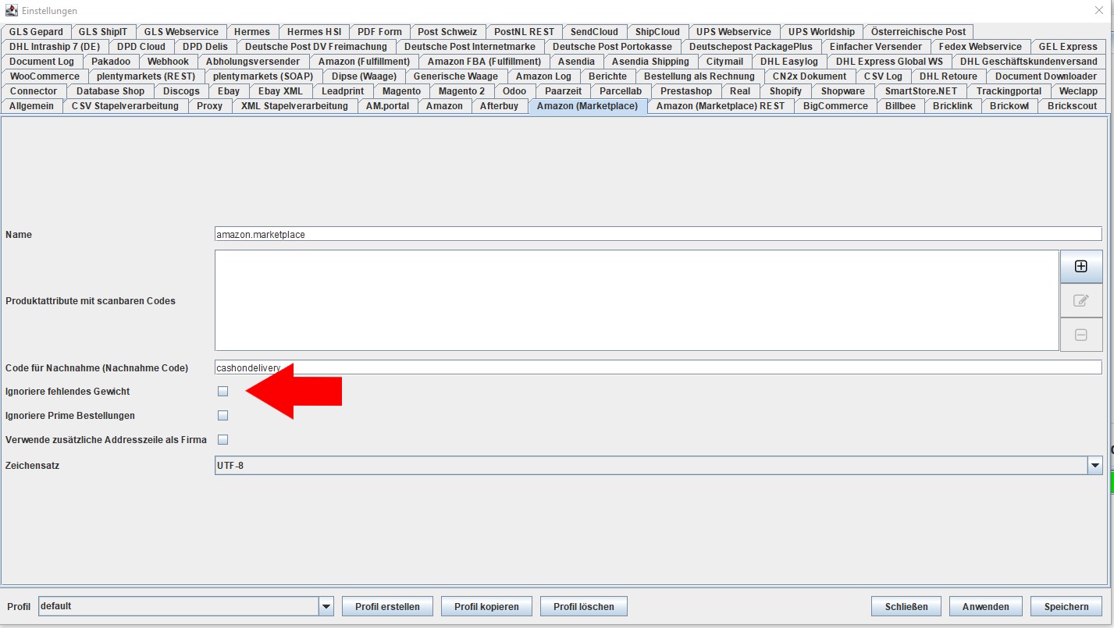Viewport: 1114px width, 628px height.
Task: Check Verwende zusätzliche Addresszeile als Firma
Action: click(x=222, y=439)
